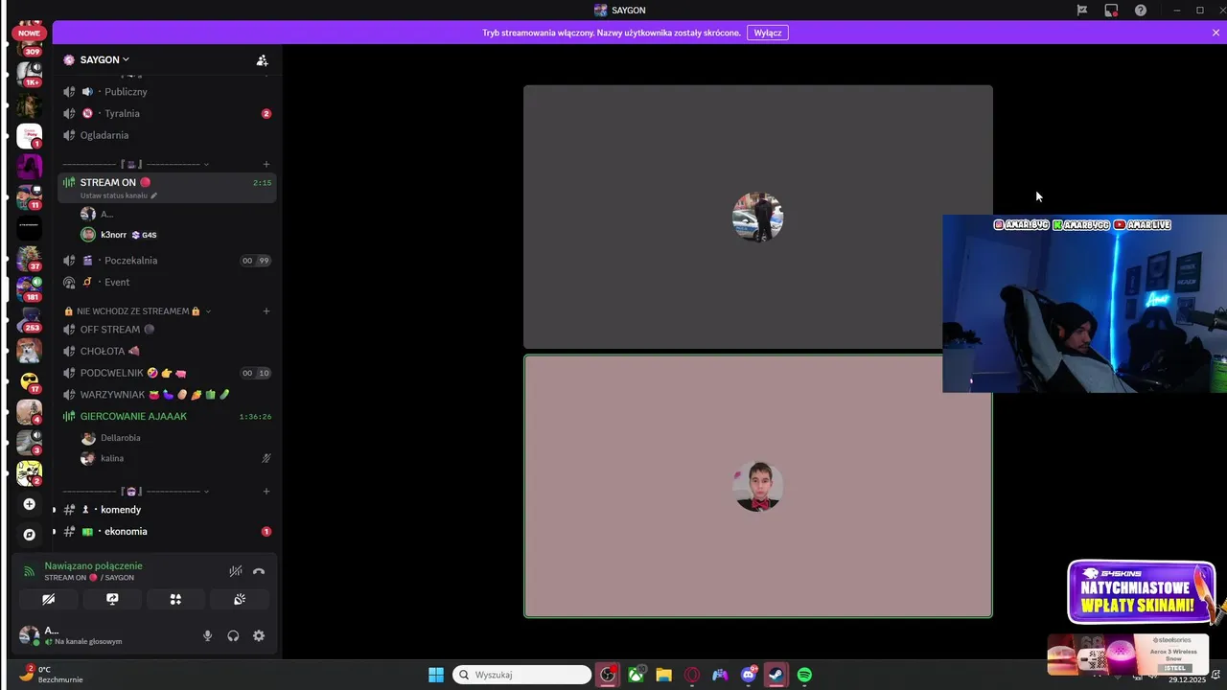
Task: Open the server icon with 1K+ badge
Action: click(x=29, y=74)
